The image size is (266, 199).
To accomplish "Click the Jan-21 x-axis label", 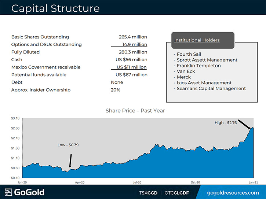I will pos(254,183).
